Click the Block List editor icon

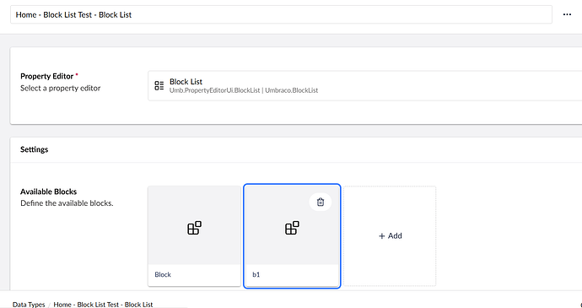159,85
